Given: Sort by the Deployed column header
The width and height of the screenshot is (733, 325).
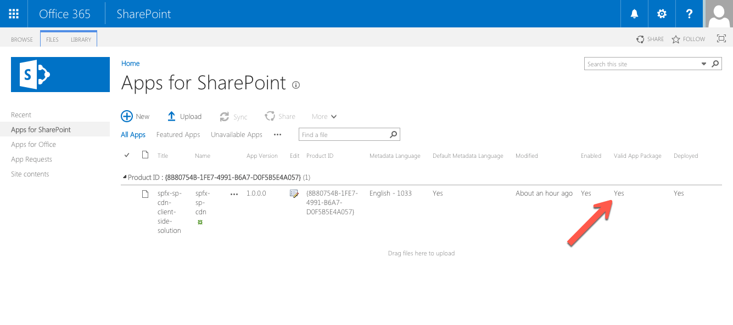Looking at the screenshot, I should pos(686,156).
